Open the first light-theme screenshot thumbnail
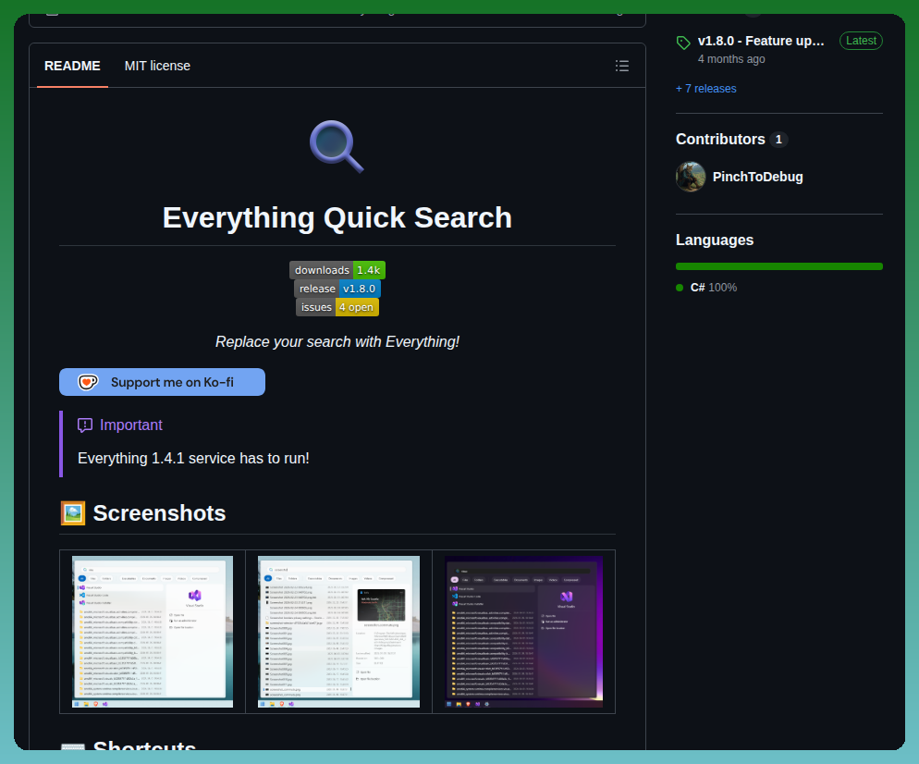 pyautogui.click(x=153, y=632)
